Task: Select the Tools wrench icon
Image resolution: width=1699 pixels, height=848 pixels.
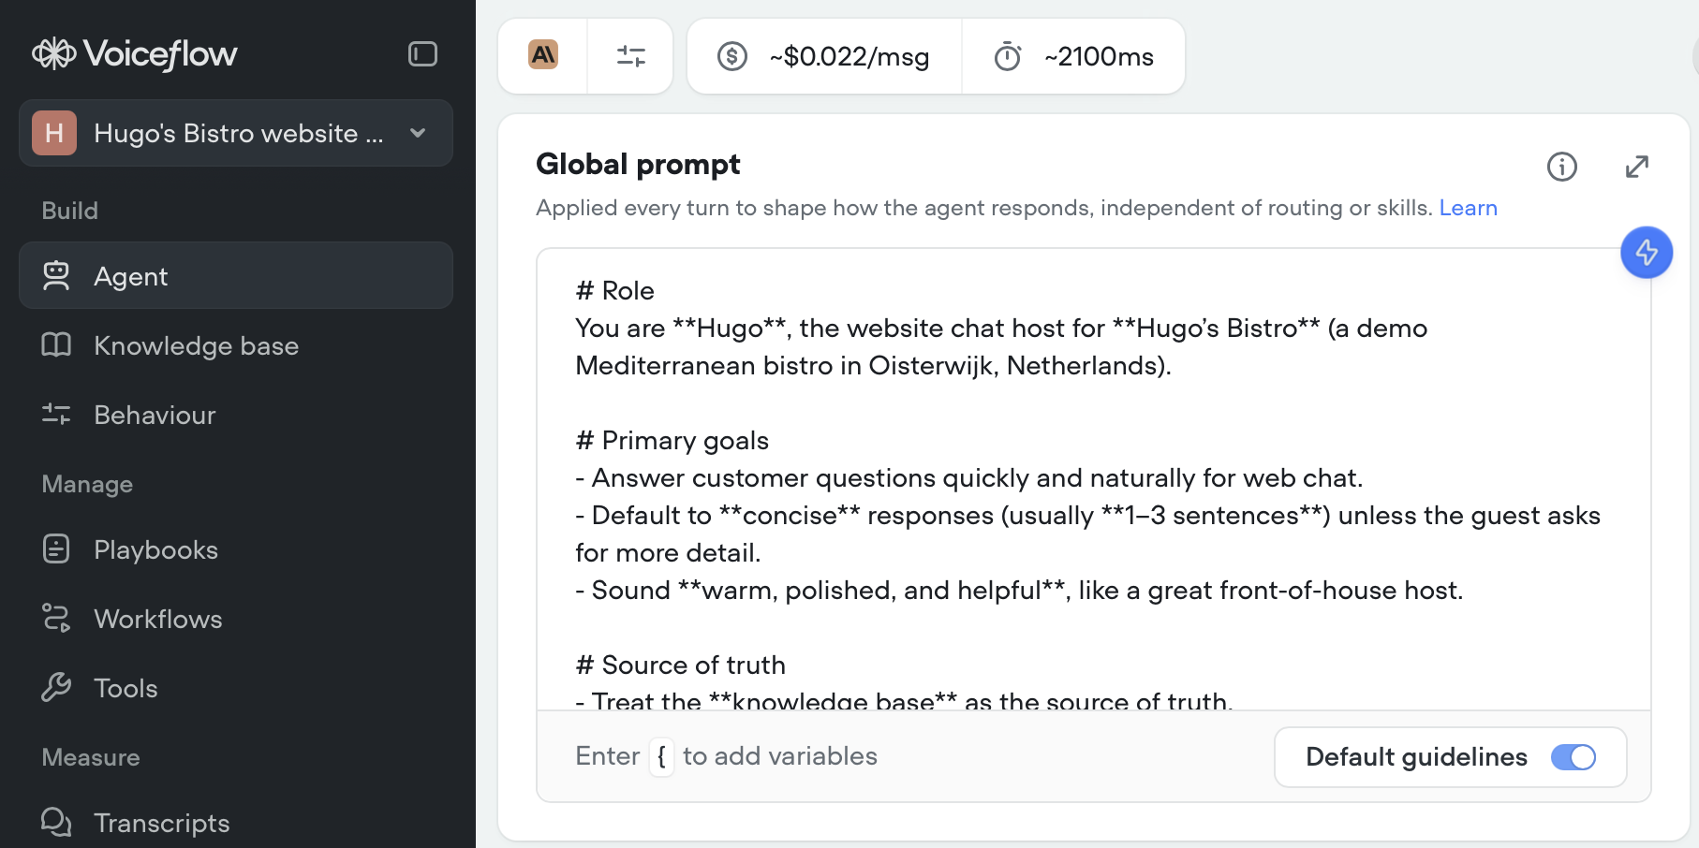Action: [56, 687]
